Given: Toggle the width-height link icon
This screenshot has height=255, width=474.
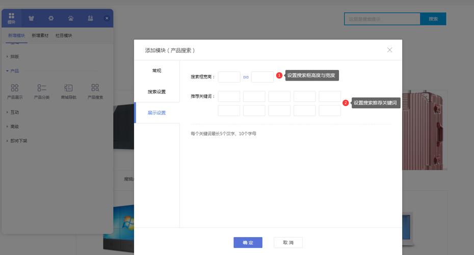Looking at the screenshot, I should pos(246,77).
